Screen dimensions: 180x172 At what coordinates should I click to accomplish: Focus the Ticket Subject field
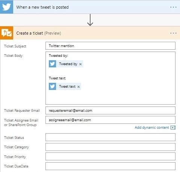110,46
